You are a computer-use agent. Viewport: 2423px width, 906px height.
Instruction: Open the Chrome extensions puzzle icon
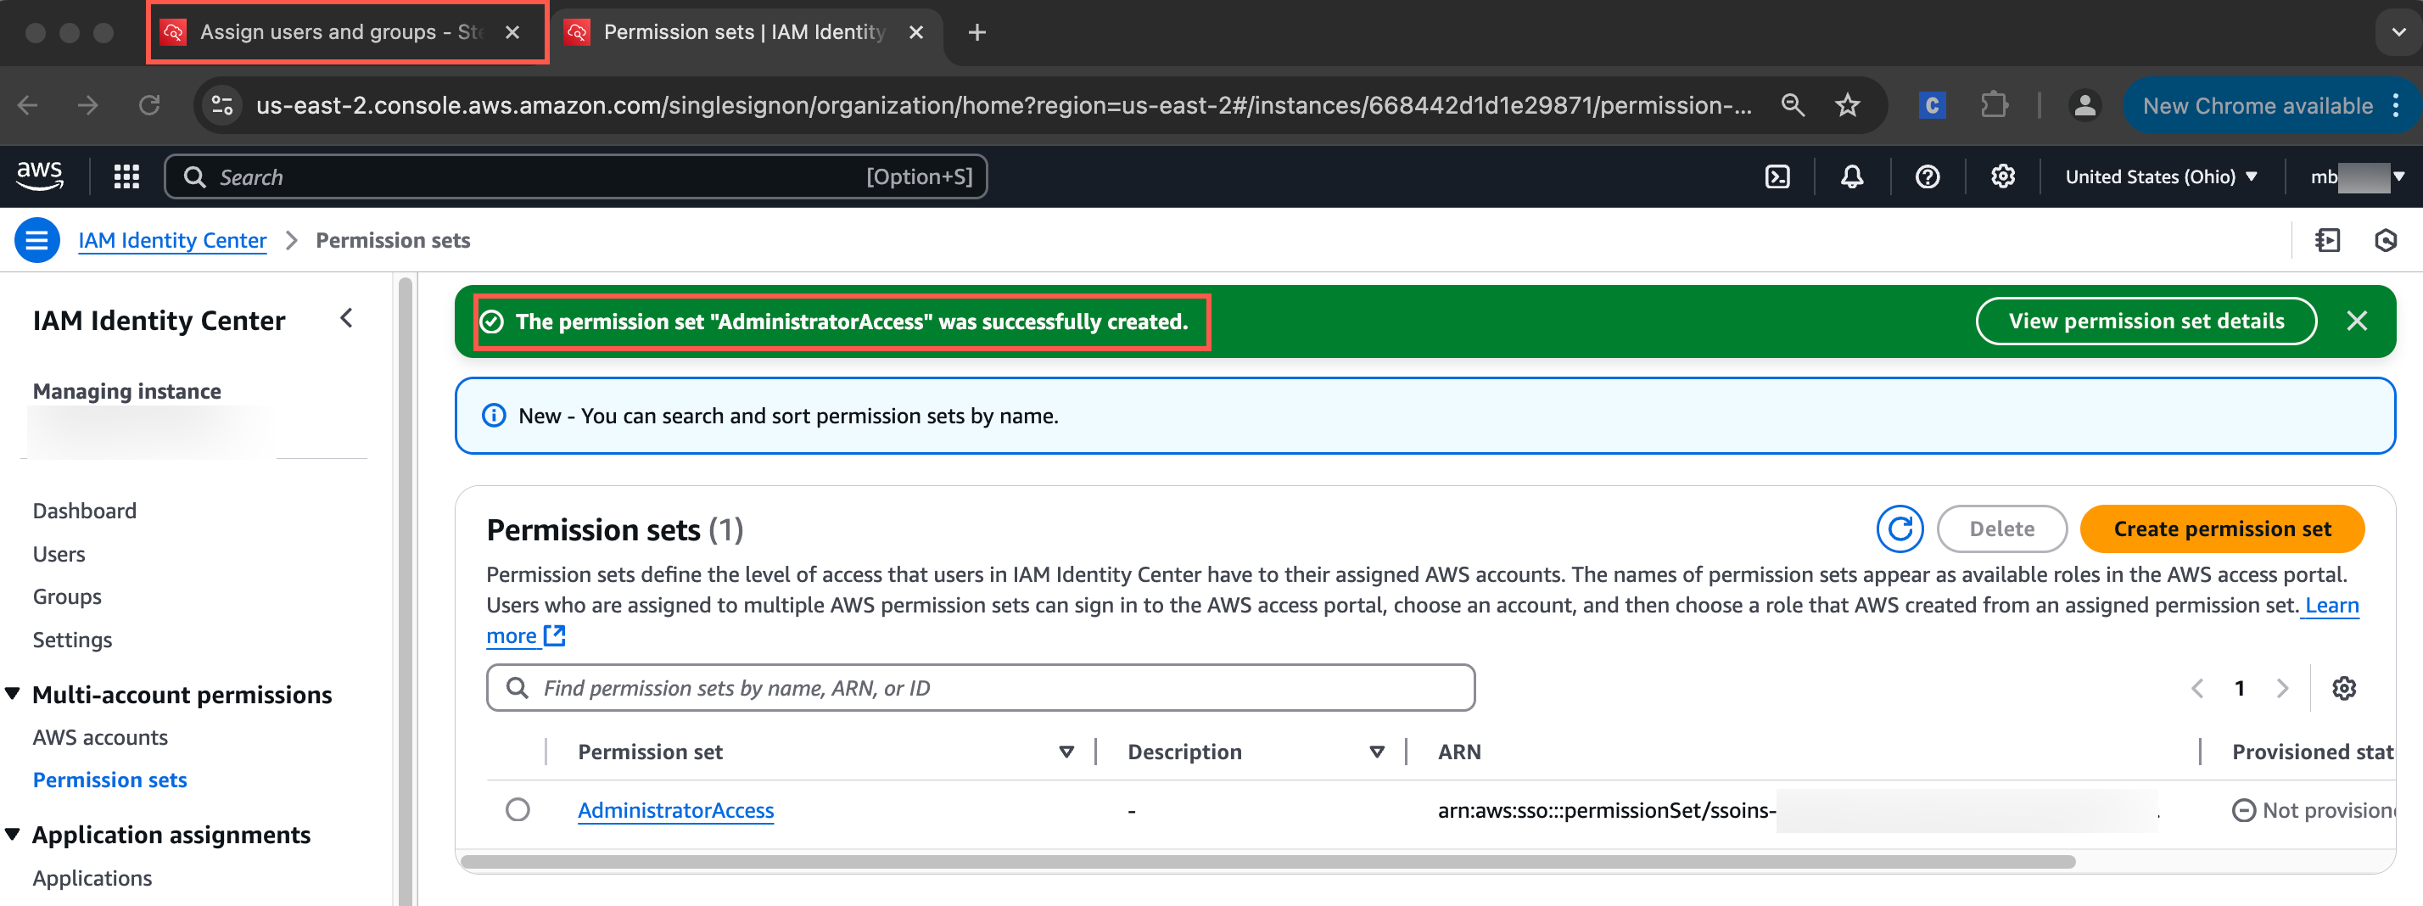pos(1993,105)
